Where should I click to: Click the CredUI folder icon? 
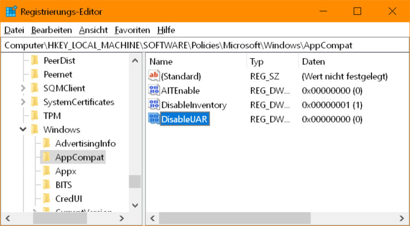pyautogui.click(x=47, y=199)
